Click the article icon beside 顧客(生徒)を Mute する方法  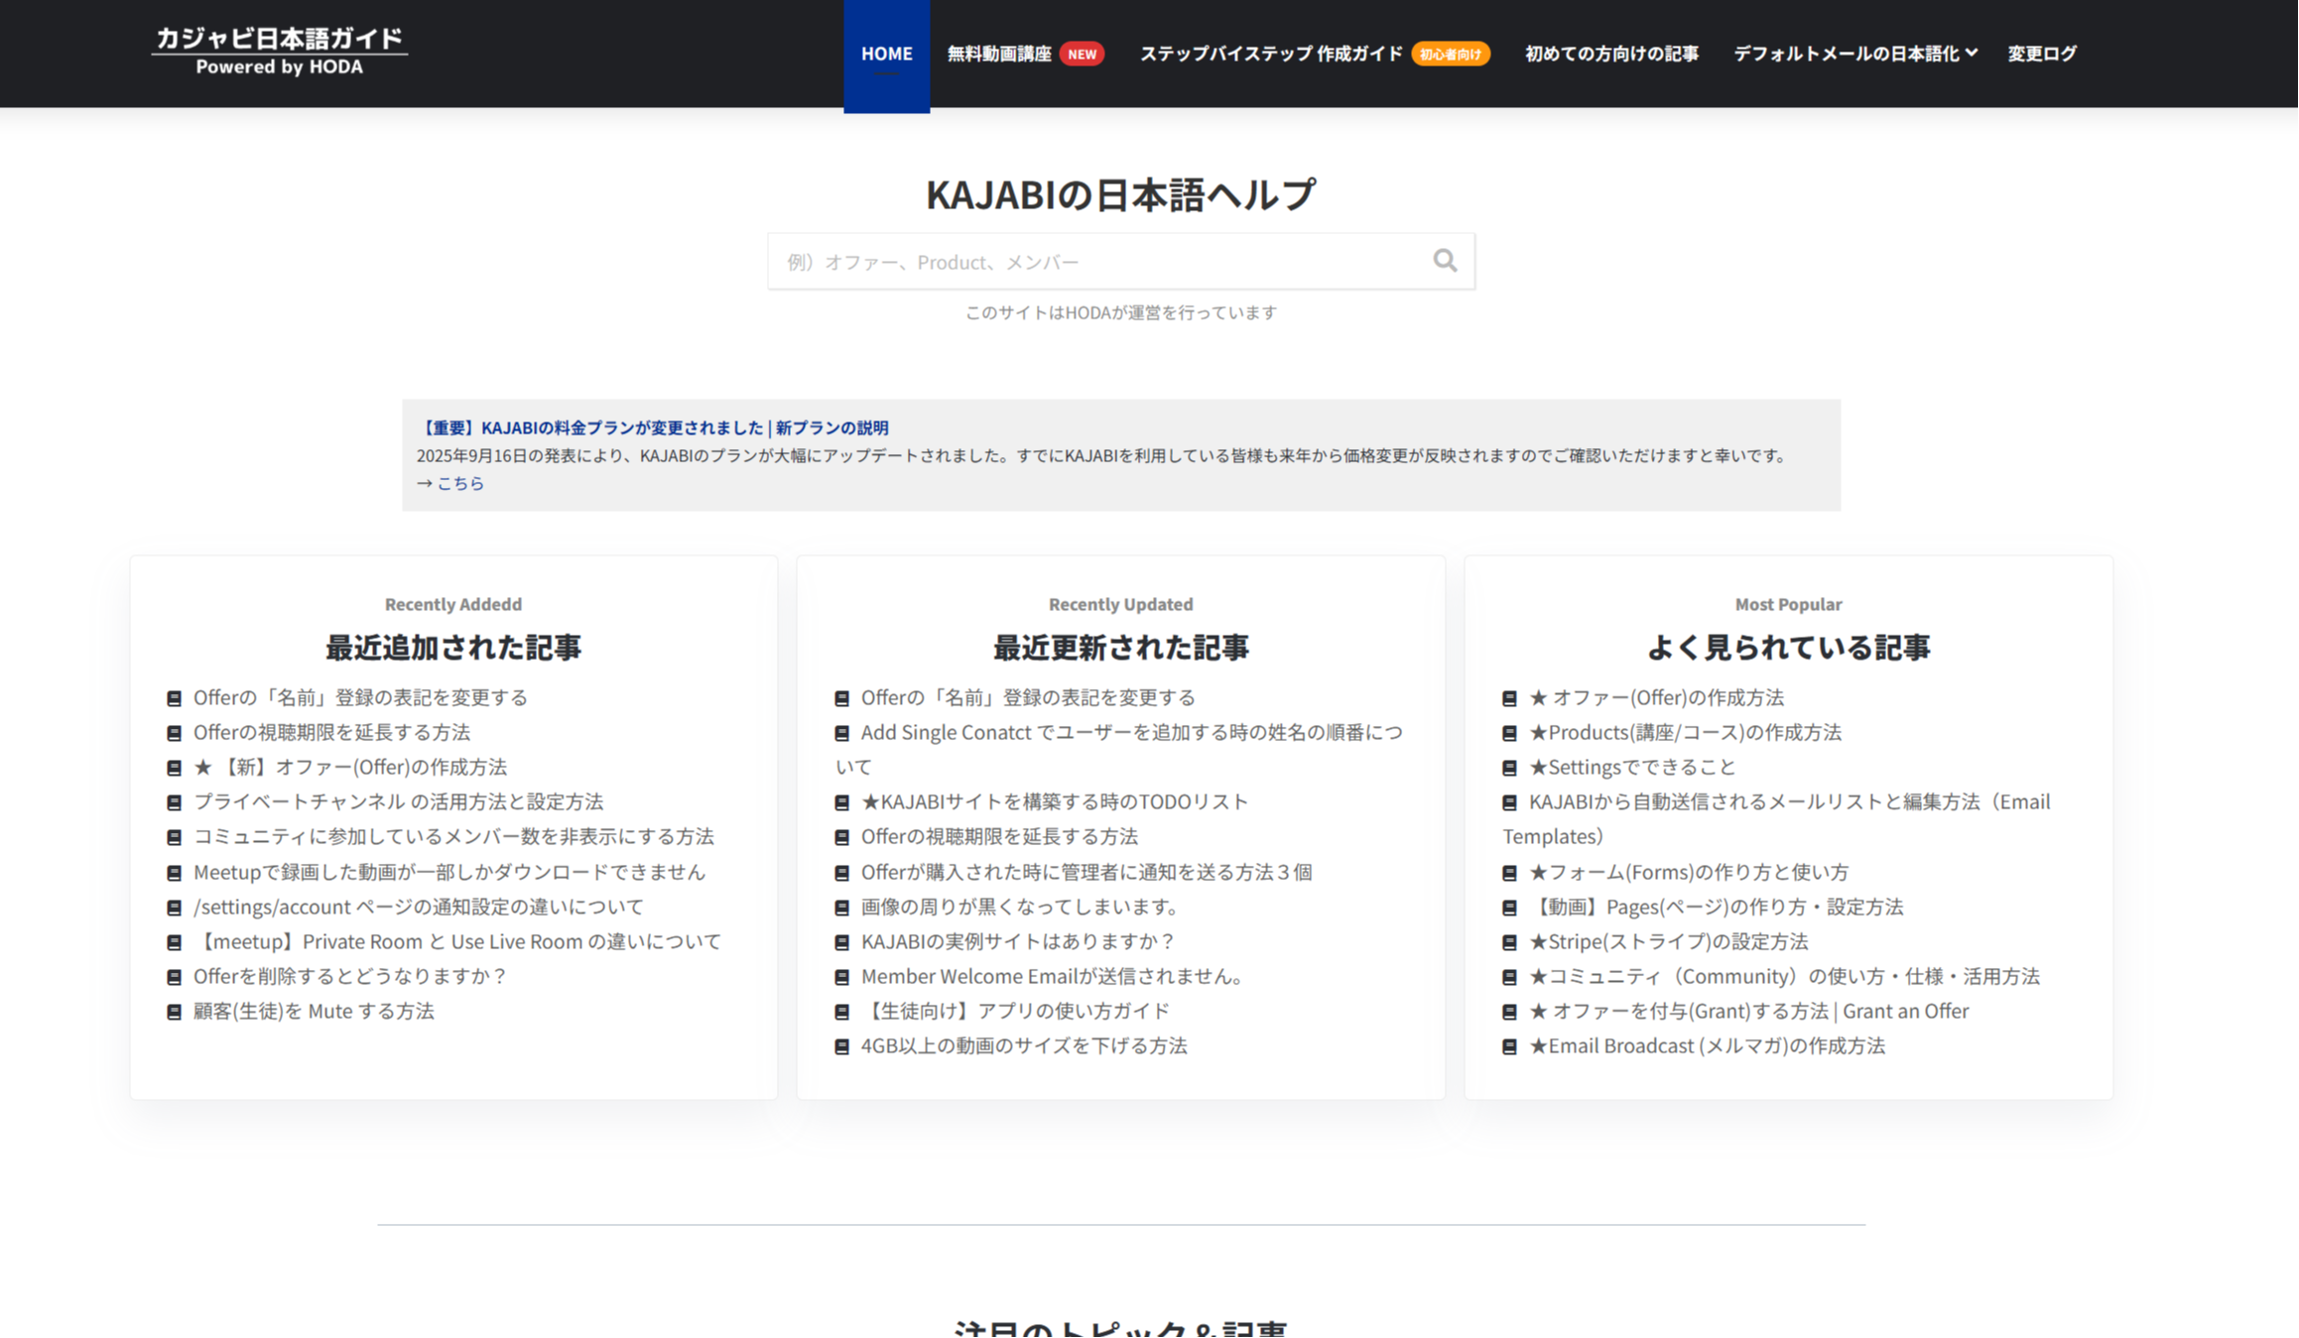point(173,1011)
